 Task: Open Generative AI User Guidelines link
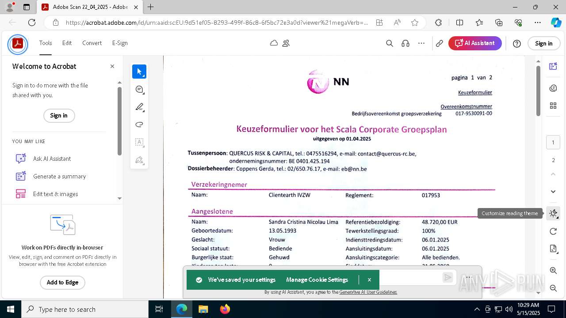(368, 292)
